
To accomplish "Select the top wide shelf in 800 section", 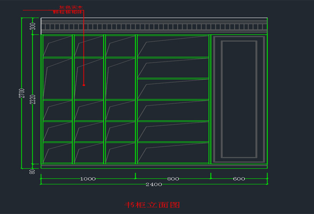I will [x=173, y=46].
